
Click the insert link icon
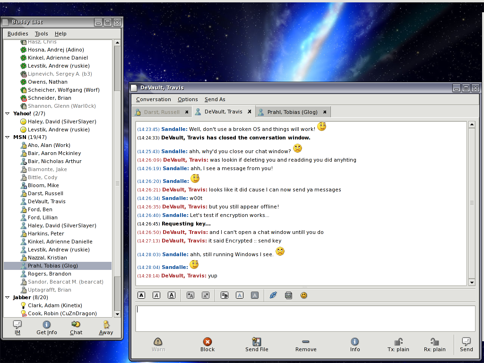coord(273,295)
